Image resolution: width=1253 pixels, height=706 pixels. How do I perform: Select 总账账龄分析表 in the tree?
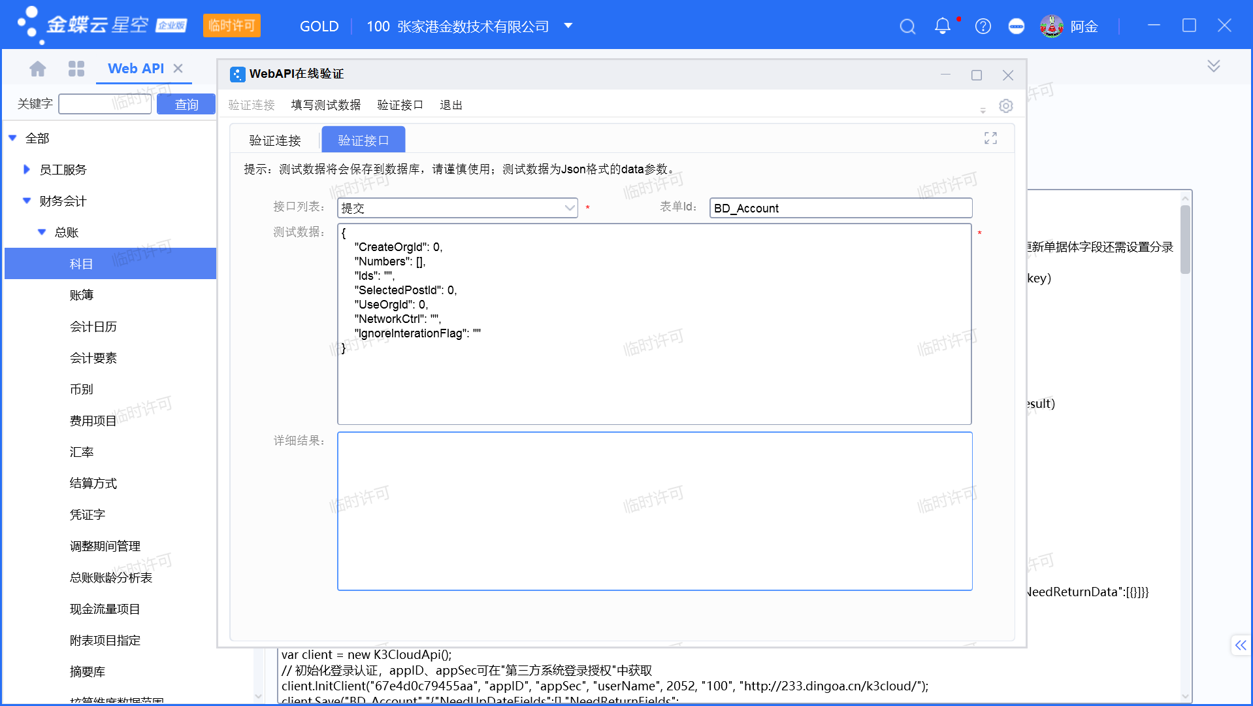point(110,577)
